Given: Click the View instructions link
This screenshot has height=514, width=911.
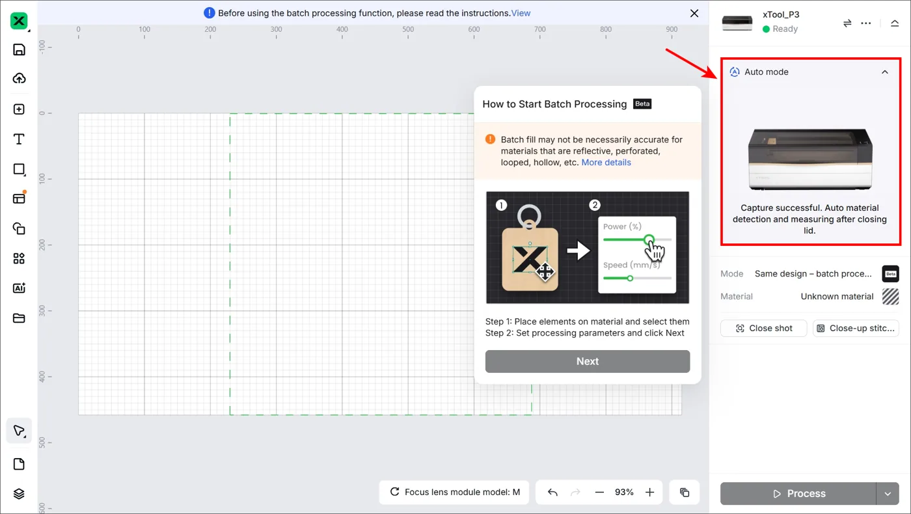Looking at the screenshot, I should [521, 13].
